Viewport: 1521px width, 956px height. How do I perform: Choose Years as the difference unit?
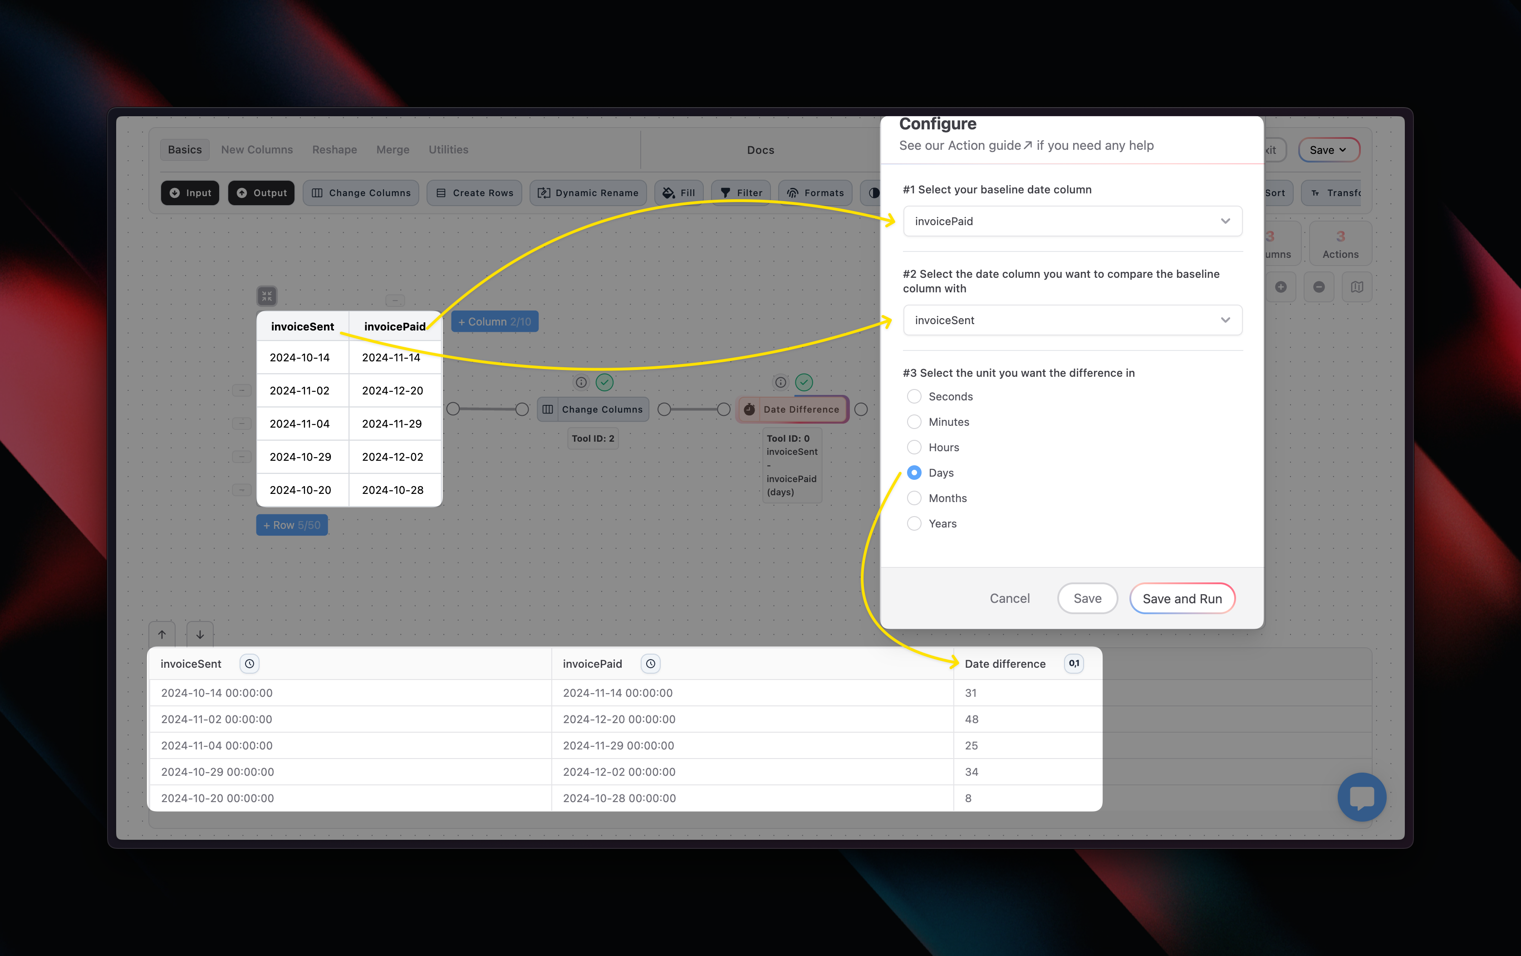pos(914,523)
